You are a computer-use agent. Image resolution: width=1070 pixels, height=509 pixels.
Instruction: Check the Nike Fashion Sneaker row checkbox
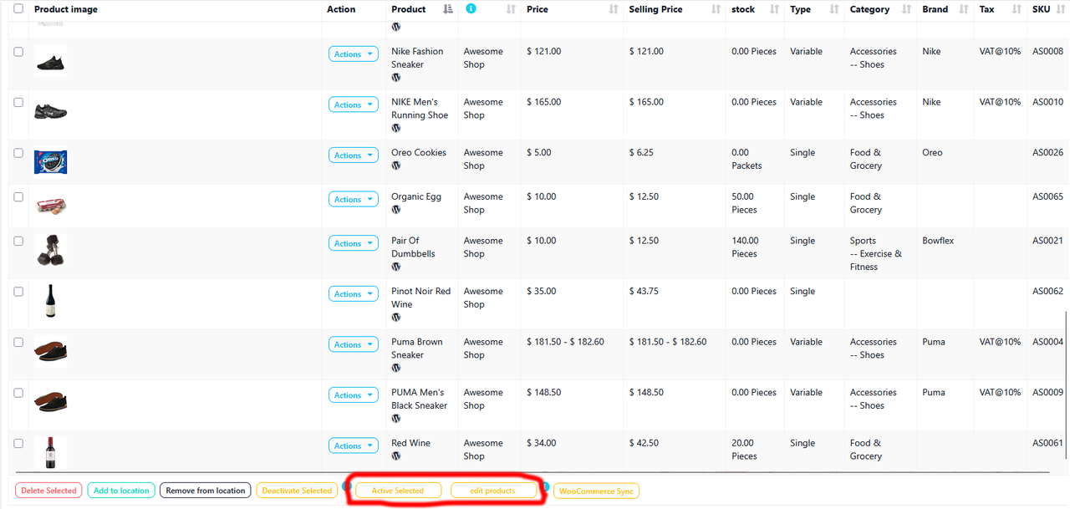tap(18, 52)
